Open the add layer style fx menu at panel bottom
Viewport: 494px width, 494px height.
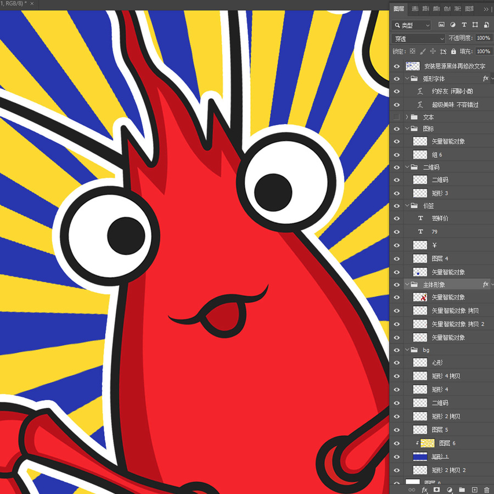(x=424, y=490)
